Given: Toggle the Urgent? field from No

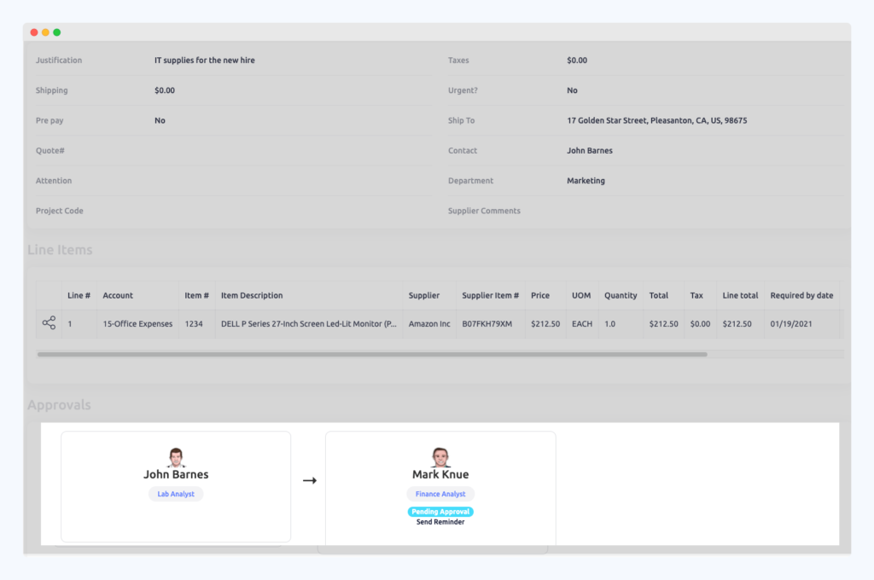Looking at the screenshot, I should click(570, 90).
